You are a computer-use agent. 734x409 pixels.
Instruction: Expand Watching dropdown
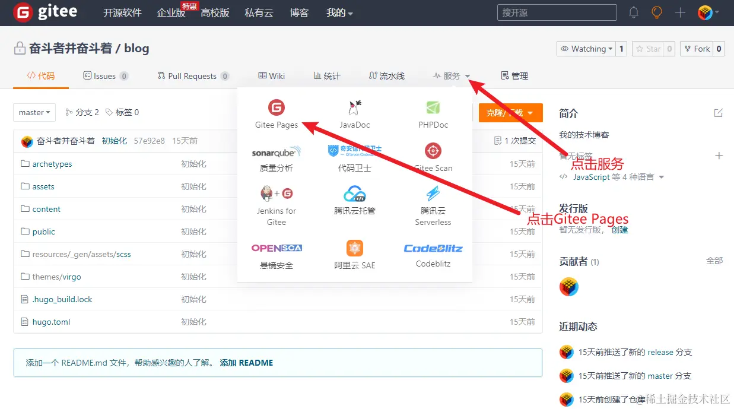point(587,49)
